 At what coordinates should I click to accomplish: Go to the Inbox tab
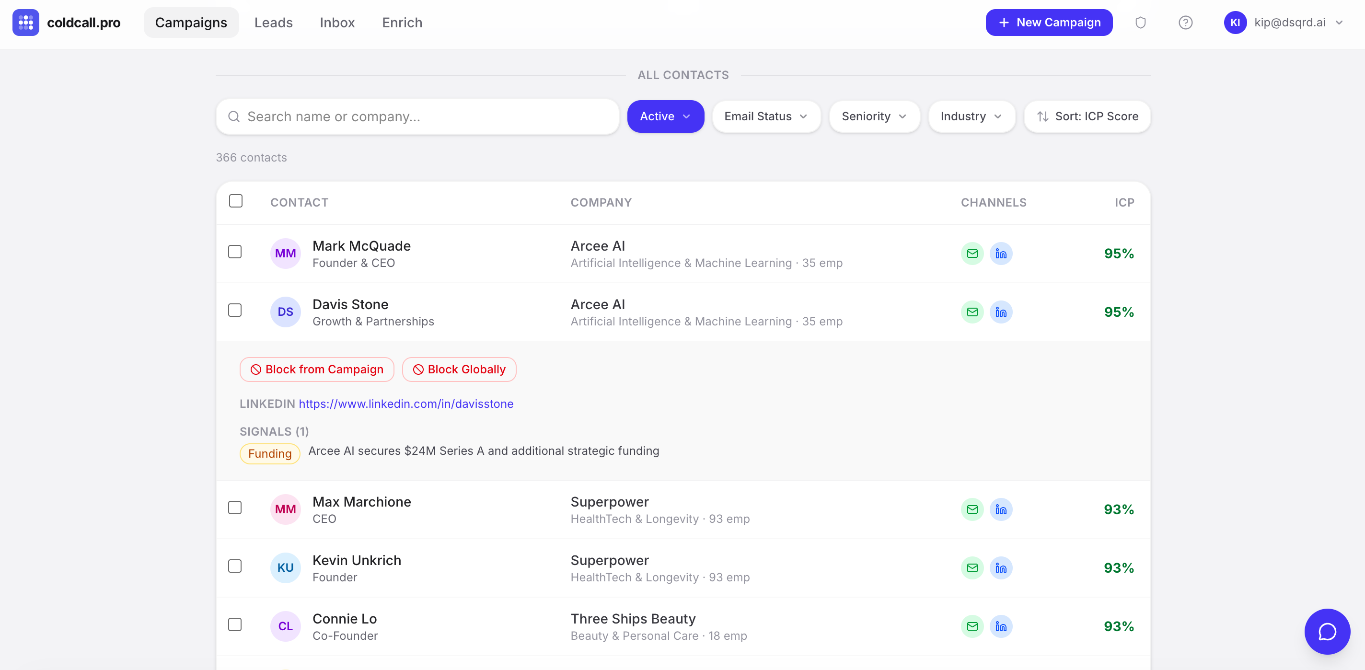tap(337, 22)
